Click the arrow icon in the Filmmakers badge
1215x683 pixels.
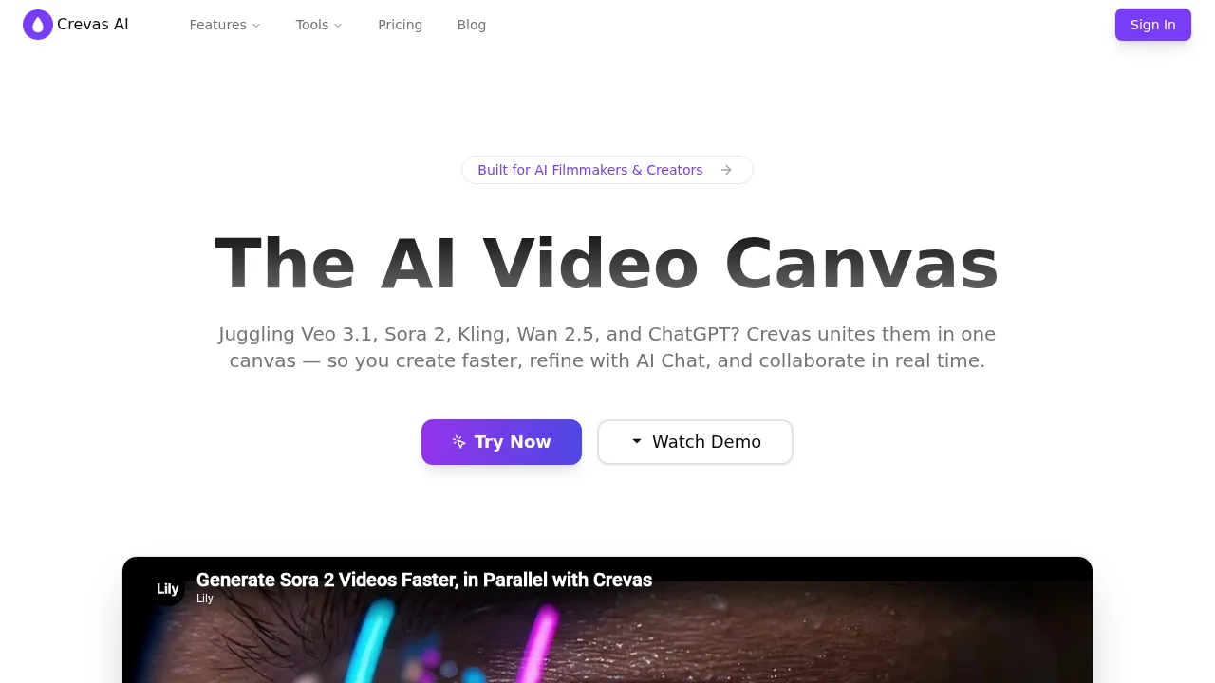click(x=726, y=170)
